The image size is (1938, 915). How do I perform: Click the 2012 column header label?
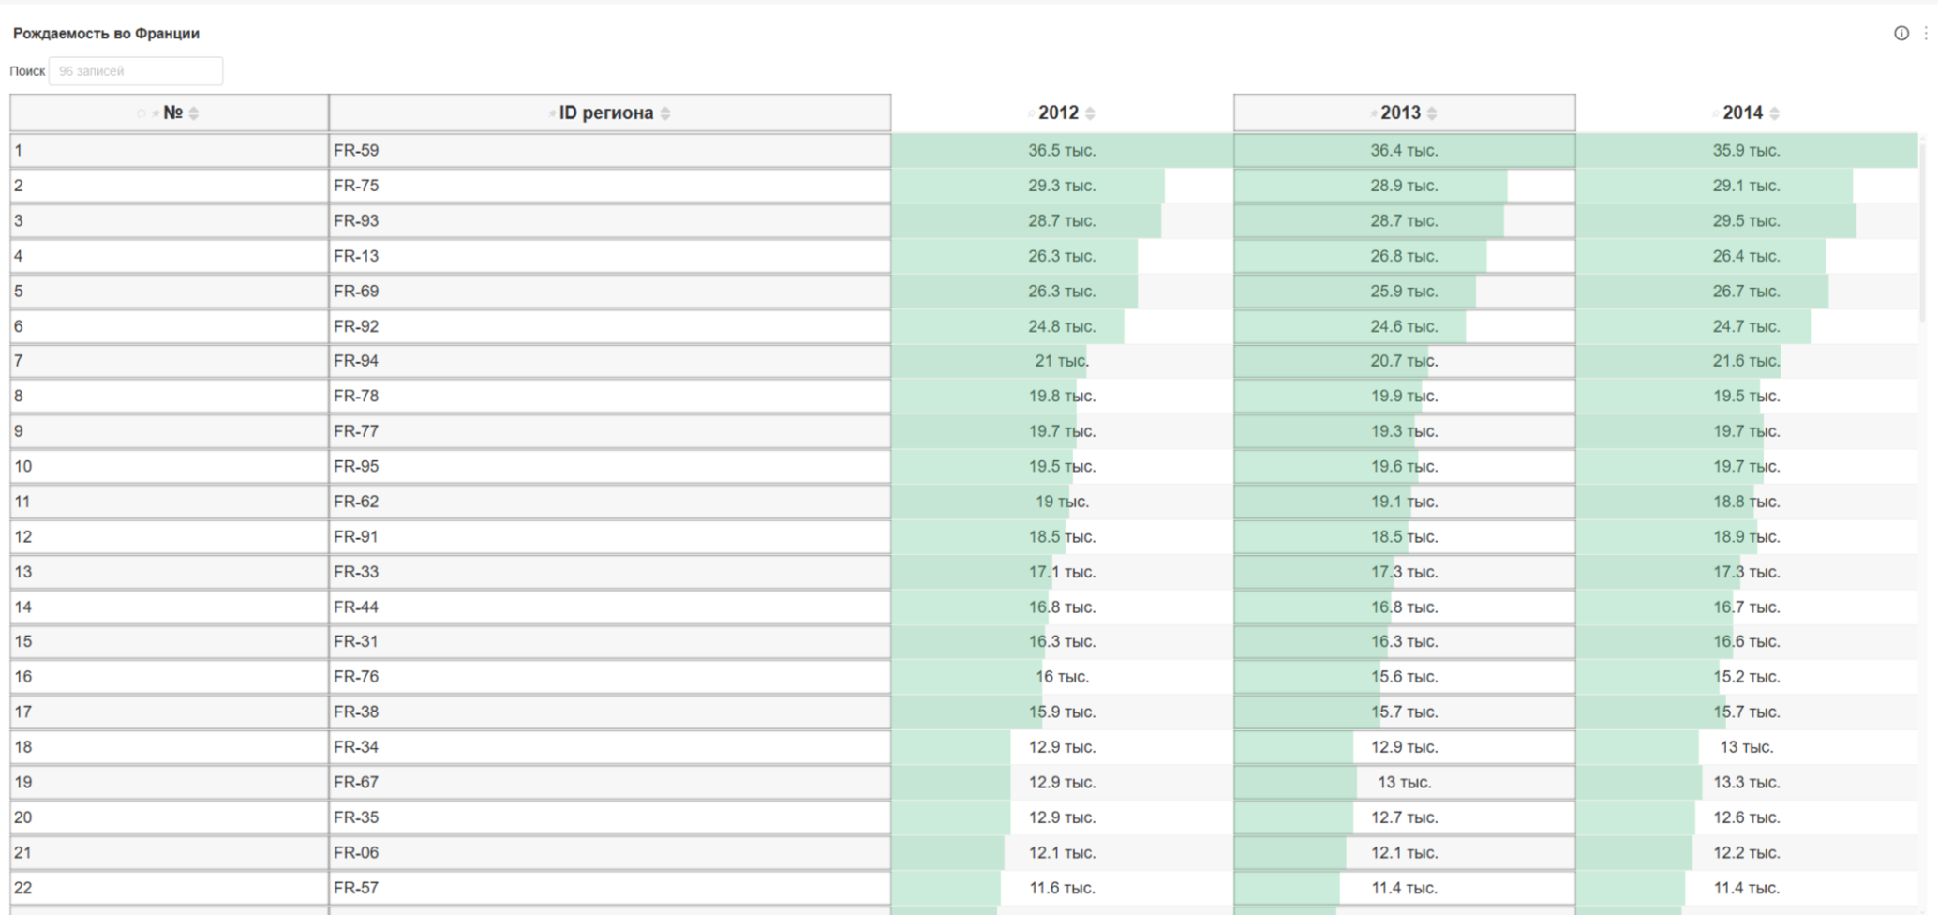pos(1059,112)
